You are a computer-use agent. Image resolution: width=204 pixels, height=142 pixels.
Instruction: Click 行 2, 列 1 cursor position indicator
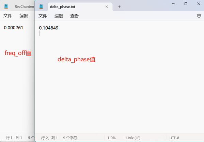tap(49, 138)
